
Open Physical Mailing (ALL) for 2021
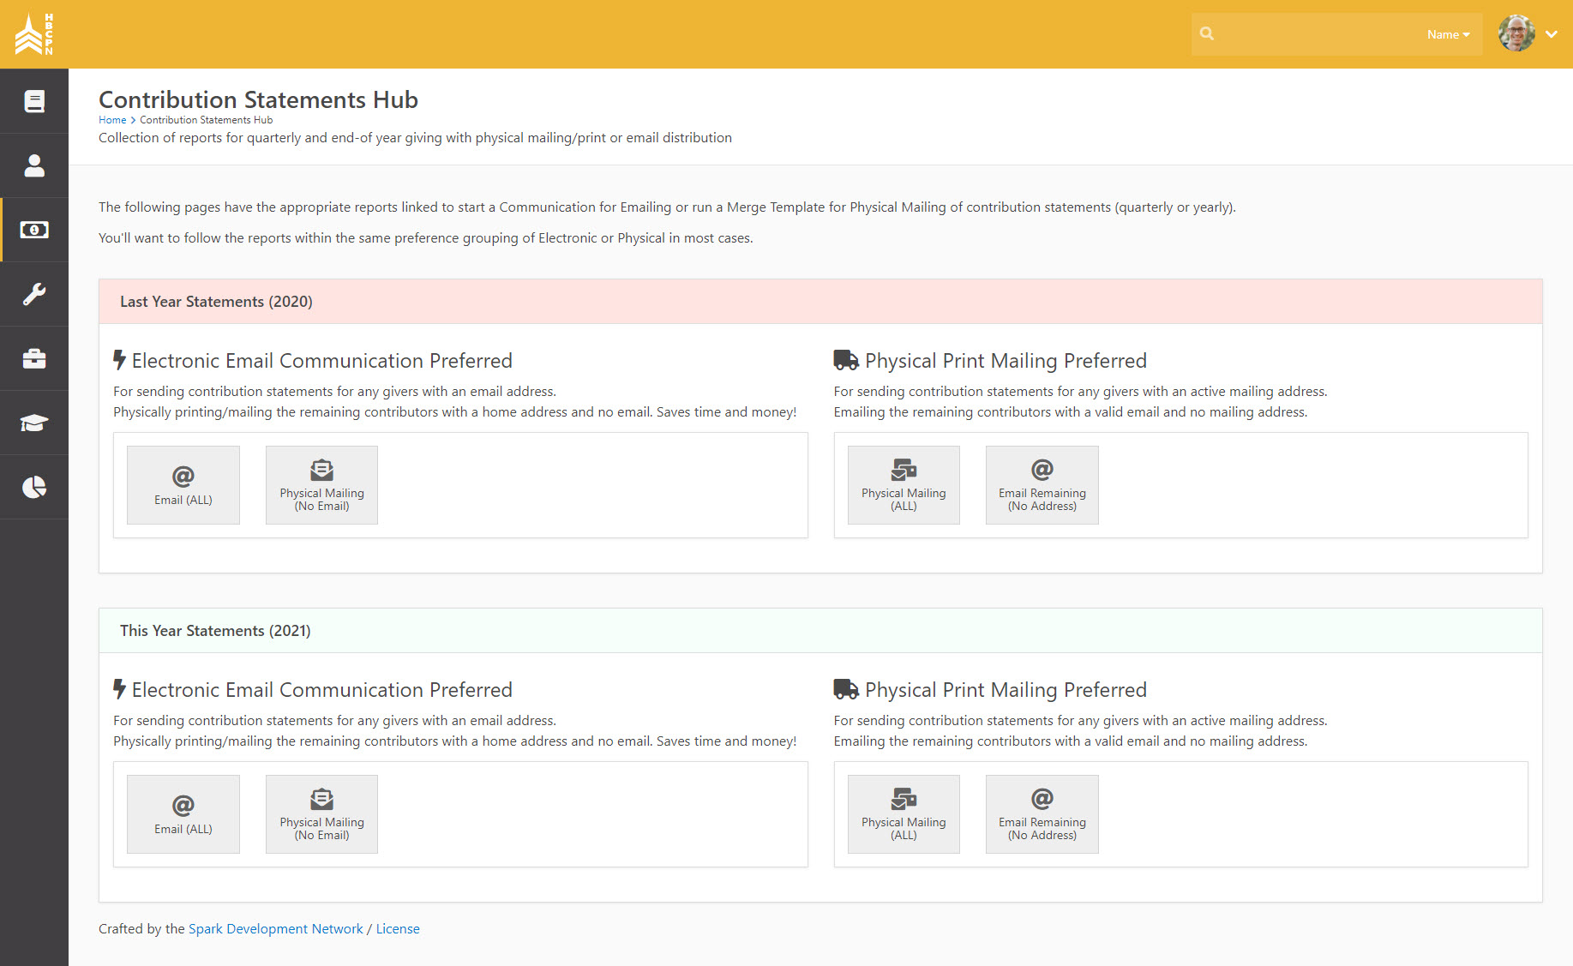904,814
